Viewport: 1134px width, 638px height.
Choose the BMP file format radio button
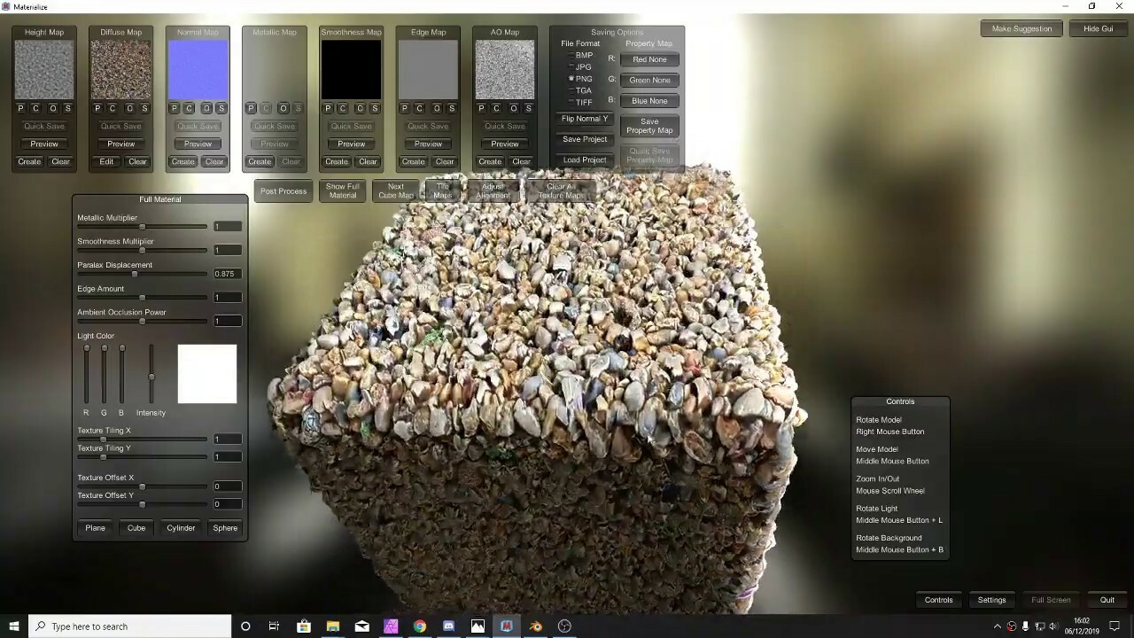point(572,55)
